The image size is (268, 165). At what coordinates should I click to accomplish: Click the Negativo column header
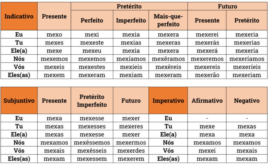pyautogui.click(x=247, y=100)
